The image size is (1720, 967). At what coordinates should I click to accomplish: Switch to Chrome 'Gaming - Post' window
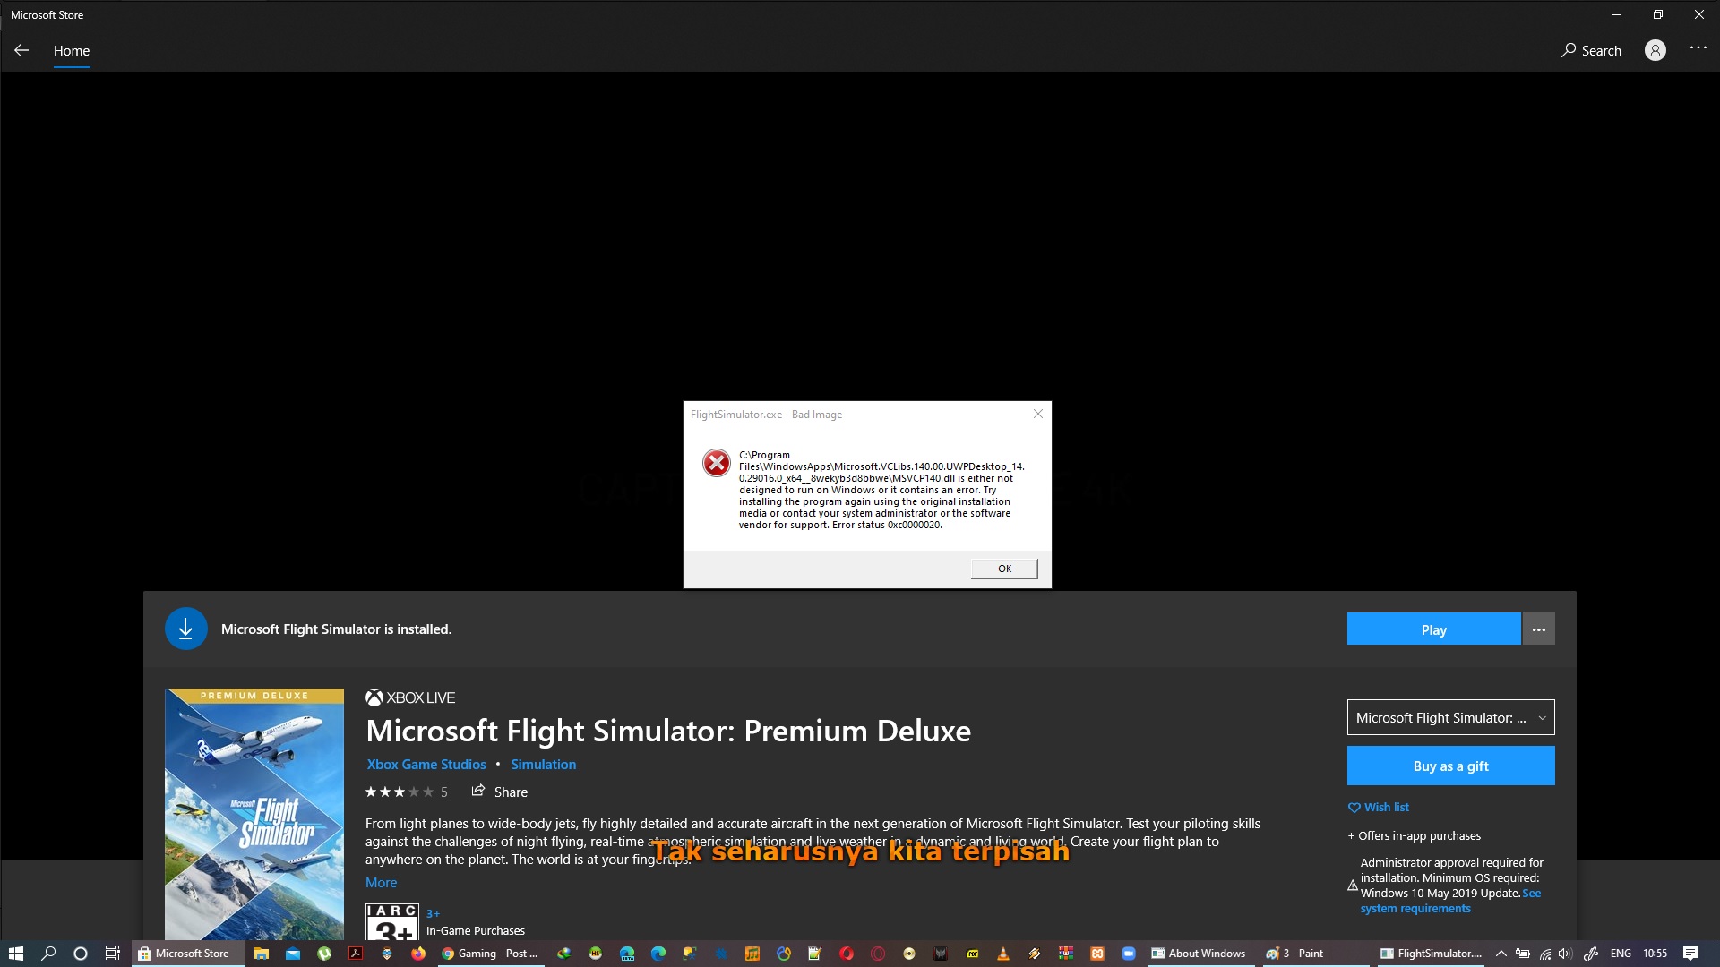click(490, 954)
